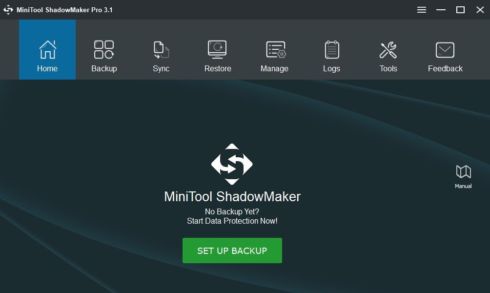Click the 'MiniTool ShadowMaker Pro 3.1' title text
The height and width of the screenshot is (293, 490).
click(x=64, y=10)
